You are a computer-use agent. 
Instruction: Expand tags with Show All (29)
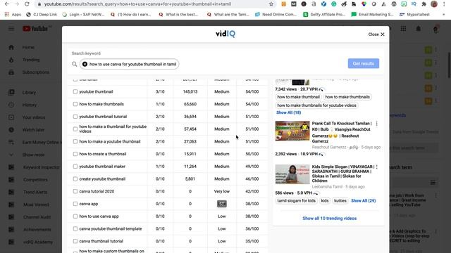click(364, 201)
